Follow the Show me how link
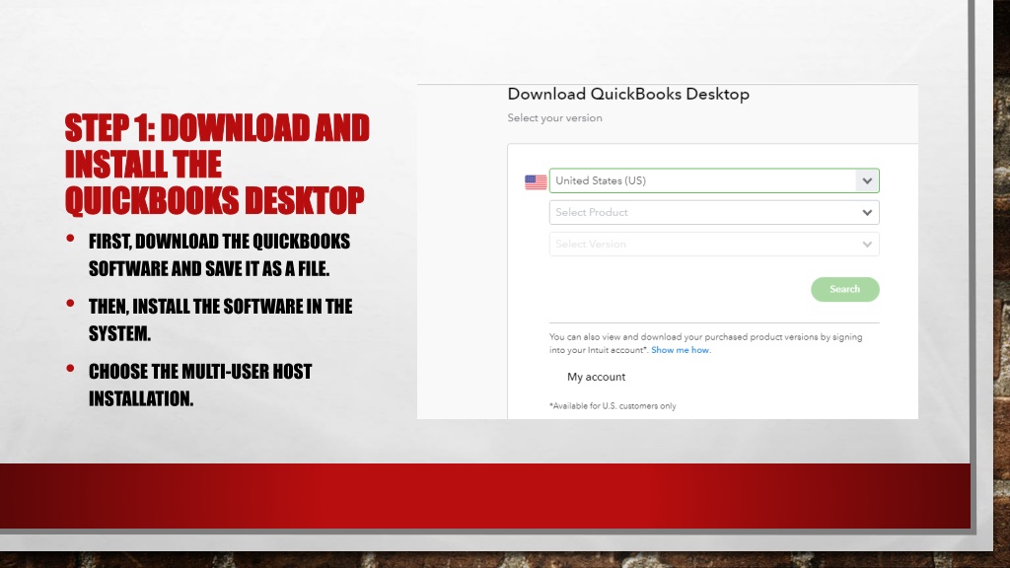 (681, 350)
